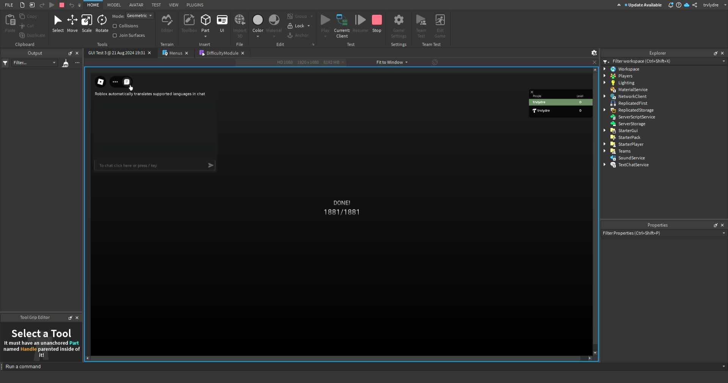728x383 pixels.
Task: Clear the Output panel with broom icon
Action: [66, 63]
